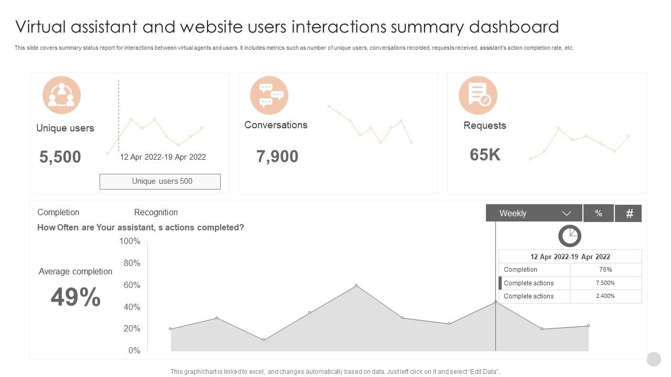Click the Conversations chat bubbles icon
Viewport: 671px width, 377px height.
click(x=269, y=95)
